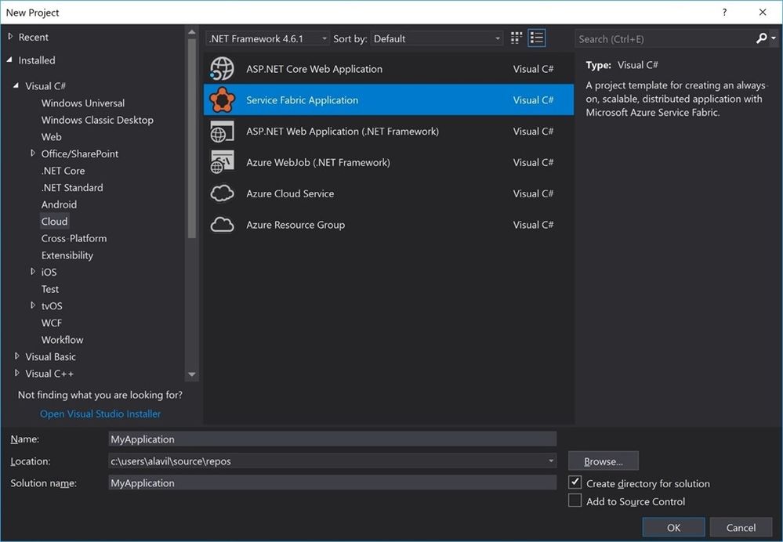783x542 pixels.
Task: Select Azure WebJob (.NET Framework) template name
Action: coord(318,162)
